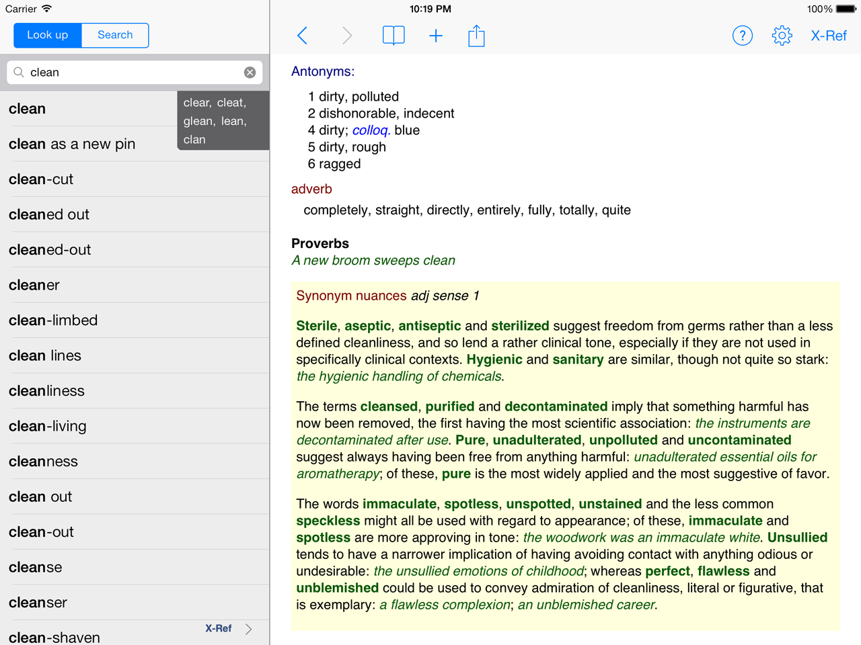861x645 pixels.
Task: Open entry 'clean lines'
Action: (135, 355)
